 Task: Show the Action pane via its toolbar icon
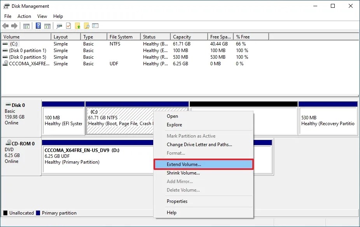click(47, 26)
